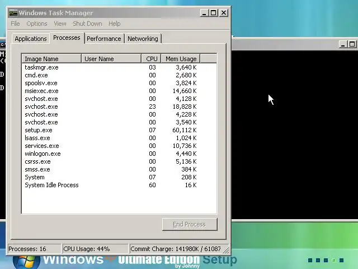Open the View menu
Screen dimensions: 358x269
tap(60, 24)
